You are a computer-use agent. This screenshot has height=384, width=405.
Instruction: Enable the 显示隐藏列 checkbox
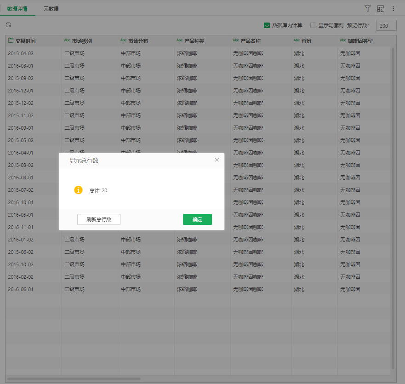(x=313, y=25)
